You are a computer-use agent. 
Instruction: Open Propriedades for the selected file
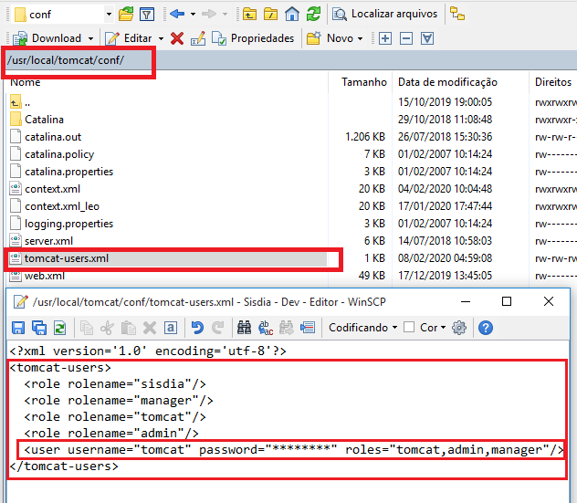click(x=253, y=38)
